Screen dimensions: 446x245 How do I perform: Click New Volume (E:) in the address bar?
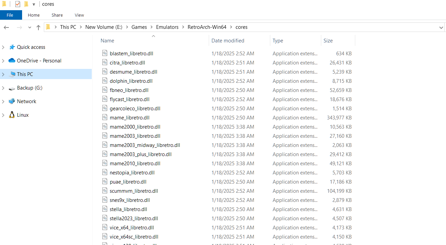[x=104, y=27]
